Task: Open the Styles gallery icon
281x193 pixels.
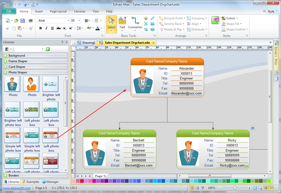Action: [x=216, y=20]
